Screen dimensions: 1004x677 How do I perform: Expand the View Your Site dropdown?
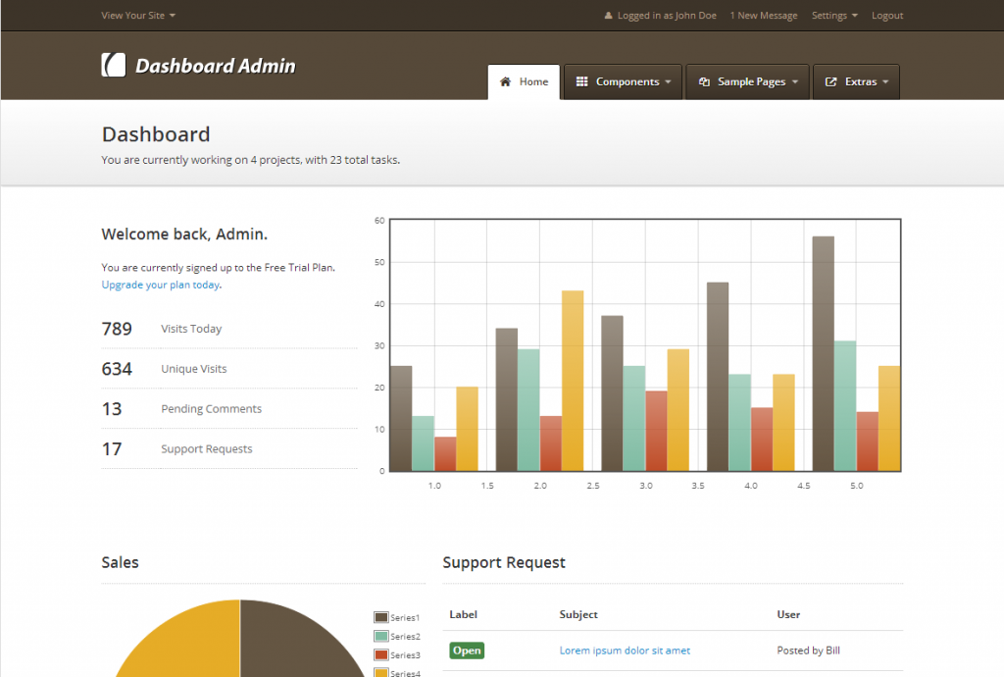[138, 16]
